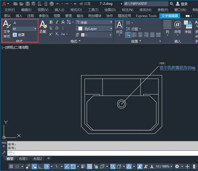Click the 登录 sign in button
Screen dimensions: 198x171
click(182, 4)
